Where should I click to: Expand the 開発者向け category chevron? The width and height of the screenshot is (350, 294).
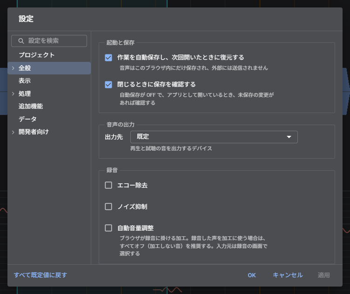pyautogui.click(x=13, y=132)
